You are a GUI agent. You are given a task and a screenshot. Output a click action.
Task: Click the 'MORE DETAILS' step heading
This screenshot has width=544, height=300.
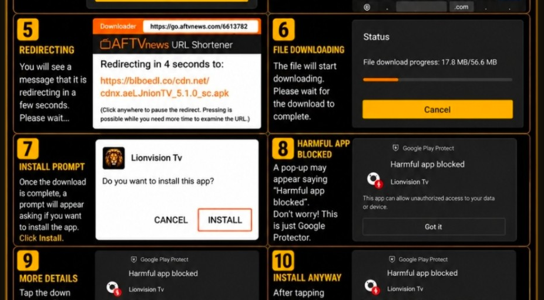pos(48,278)
